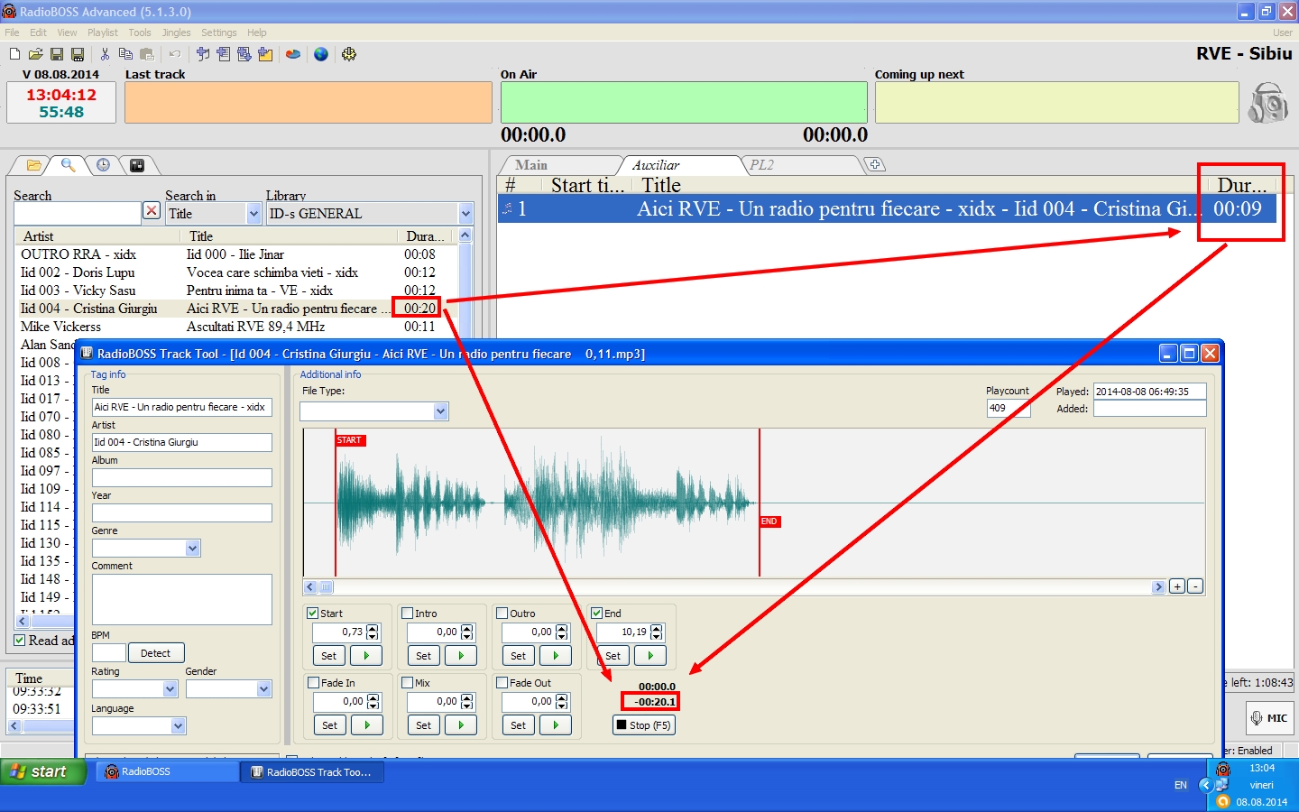
Task: Open the Rating dropdown
Action: pos(170,689)
